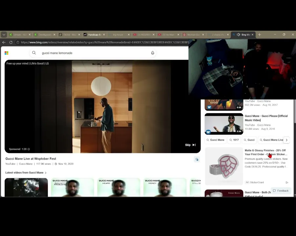296x236 pixels.
Task: Search the 'Gucci Mane' suggestion chip
Action: click(215, 140)
